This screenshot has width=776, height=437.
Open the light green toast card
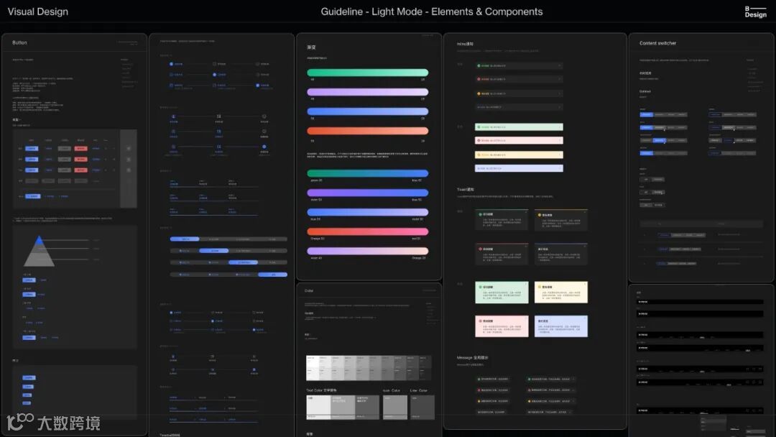(502, 293)
